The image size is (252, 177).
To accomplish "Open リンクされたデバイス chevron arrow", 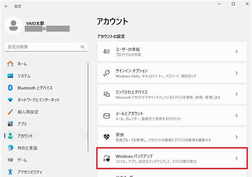I will 236,94.
